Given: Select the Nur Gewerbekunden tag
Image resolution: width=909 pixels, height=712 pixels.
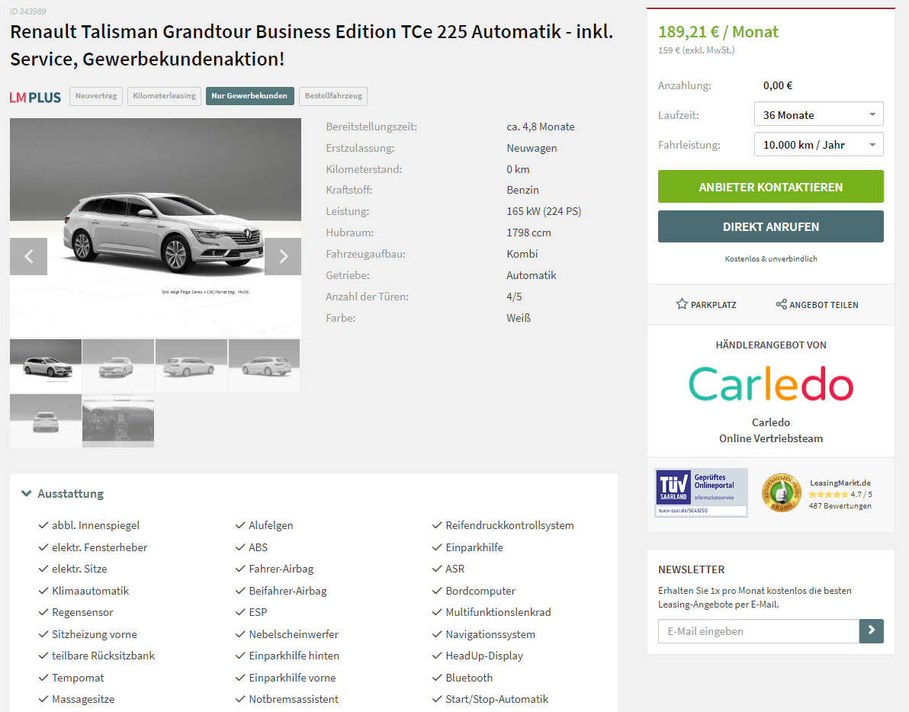Looking at the screenshot, I should pyautogui.click(x=249, y=95).
